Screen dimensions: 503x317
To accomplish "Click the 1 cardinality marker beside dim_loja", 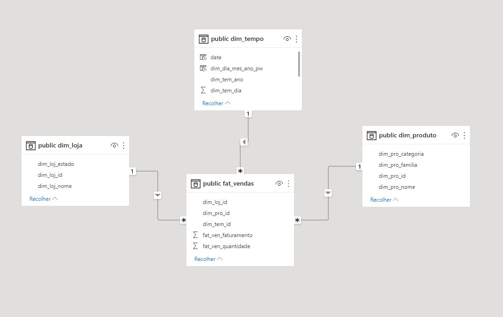I will pos(132,171).
